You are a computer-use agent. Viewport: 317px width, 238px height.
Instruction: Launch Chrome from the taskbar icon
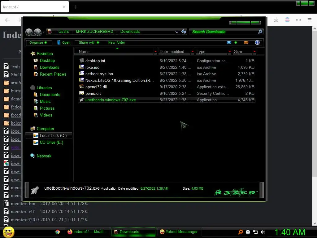(x=58, y=232)
